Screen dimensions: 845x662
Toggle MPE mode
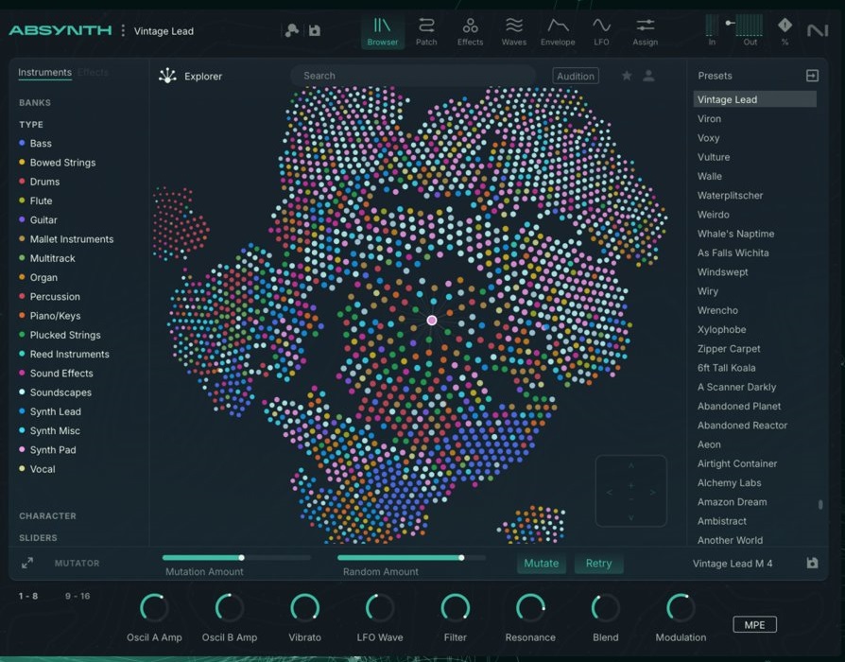754,624
